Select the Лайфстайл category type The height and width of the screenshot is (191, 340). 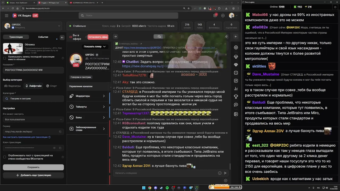click(33, 86)
